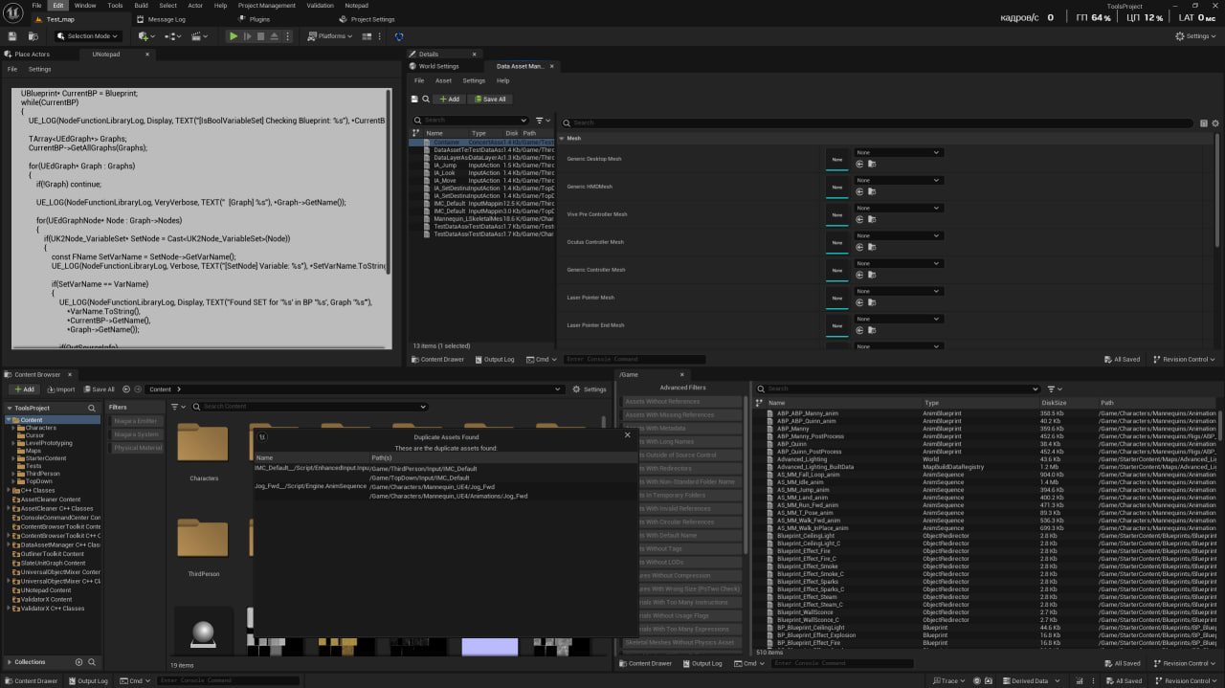Open the Generic Desktop Mesh asset dropdown
Image resolution: width=1225 pixels, height=688 pixels.
(x=899, y=152)
